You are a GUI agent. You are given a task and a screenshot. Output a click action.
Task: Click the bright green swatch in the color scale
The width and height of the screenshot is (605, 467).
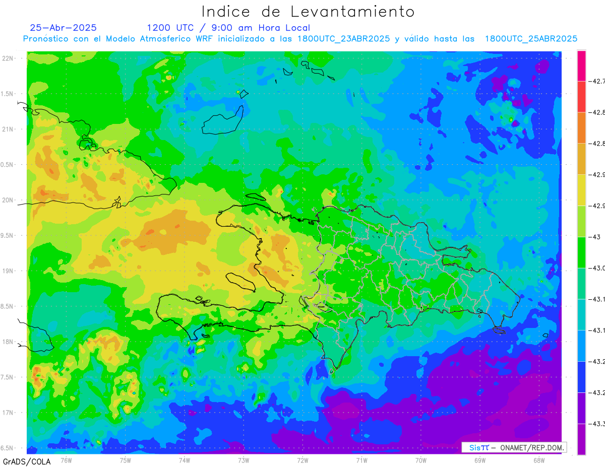(581, 252)
